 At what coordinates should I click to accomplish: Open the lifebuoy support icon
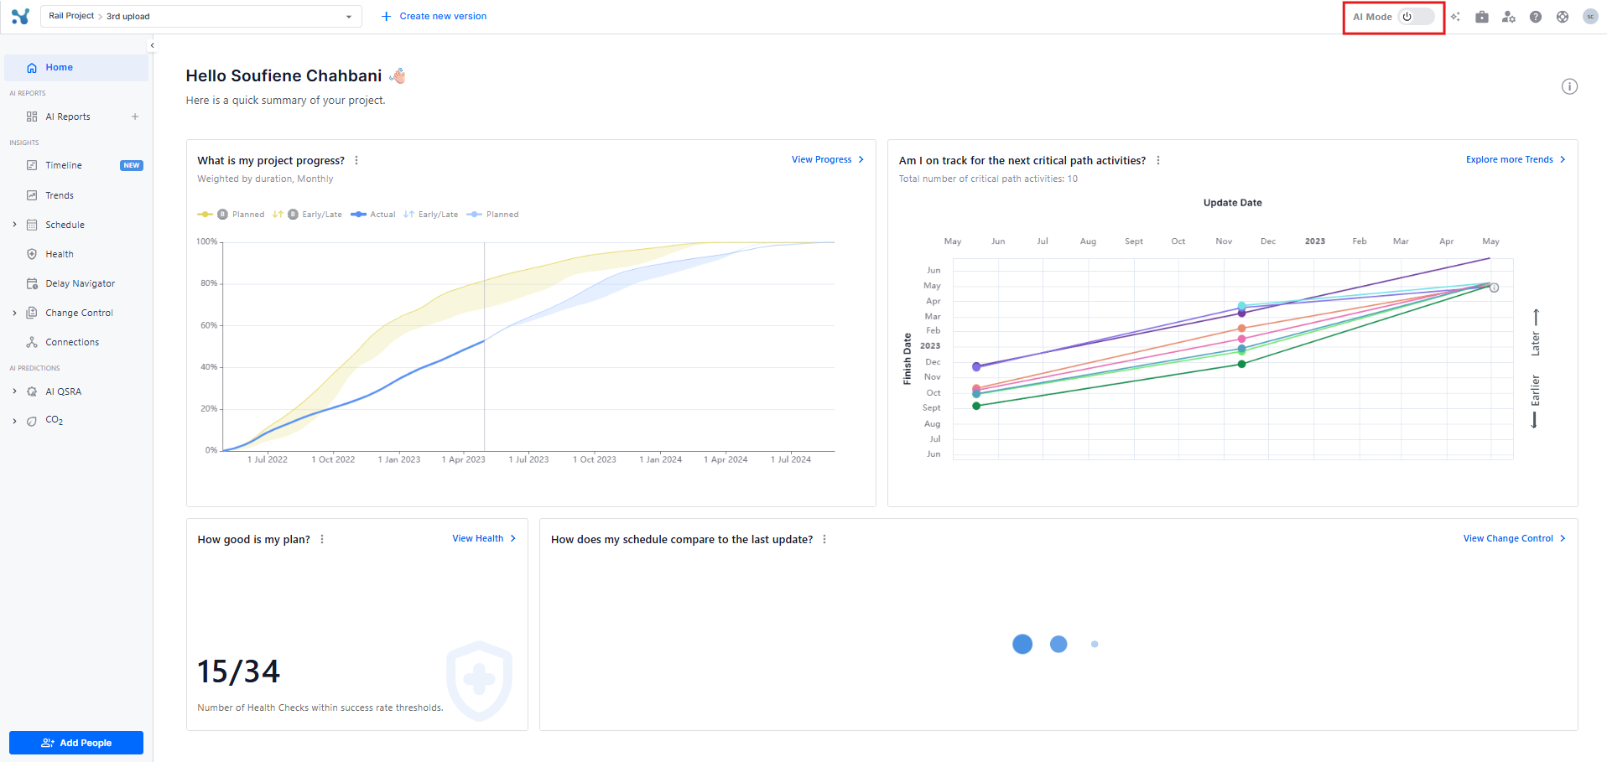[x=1563, y=17]
